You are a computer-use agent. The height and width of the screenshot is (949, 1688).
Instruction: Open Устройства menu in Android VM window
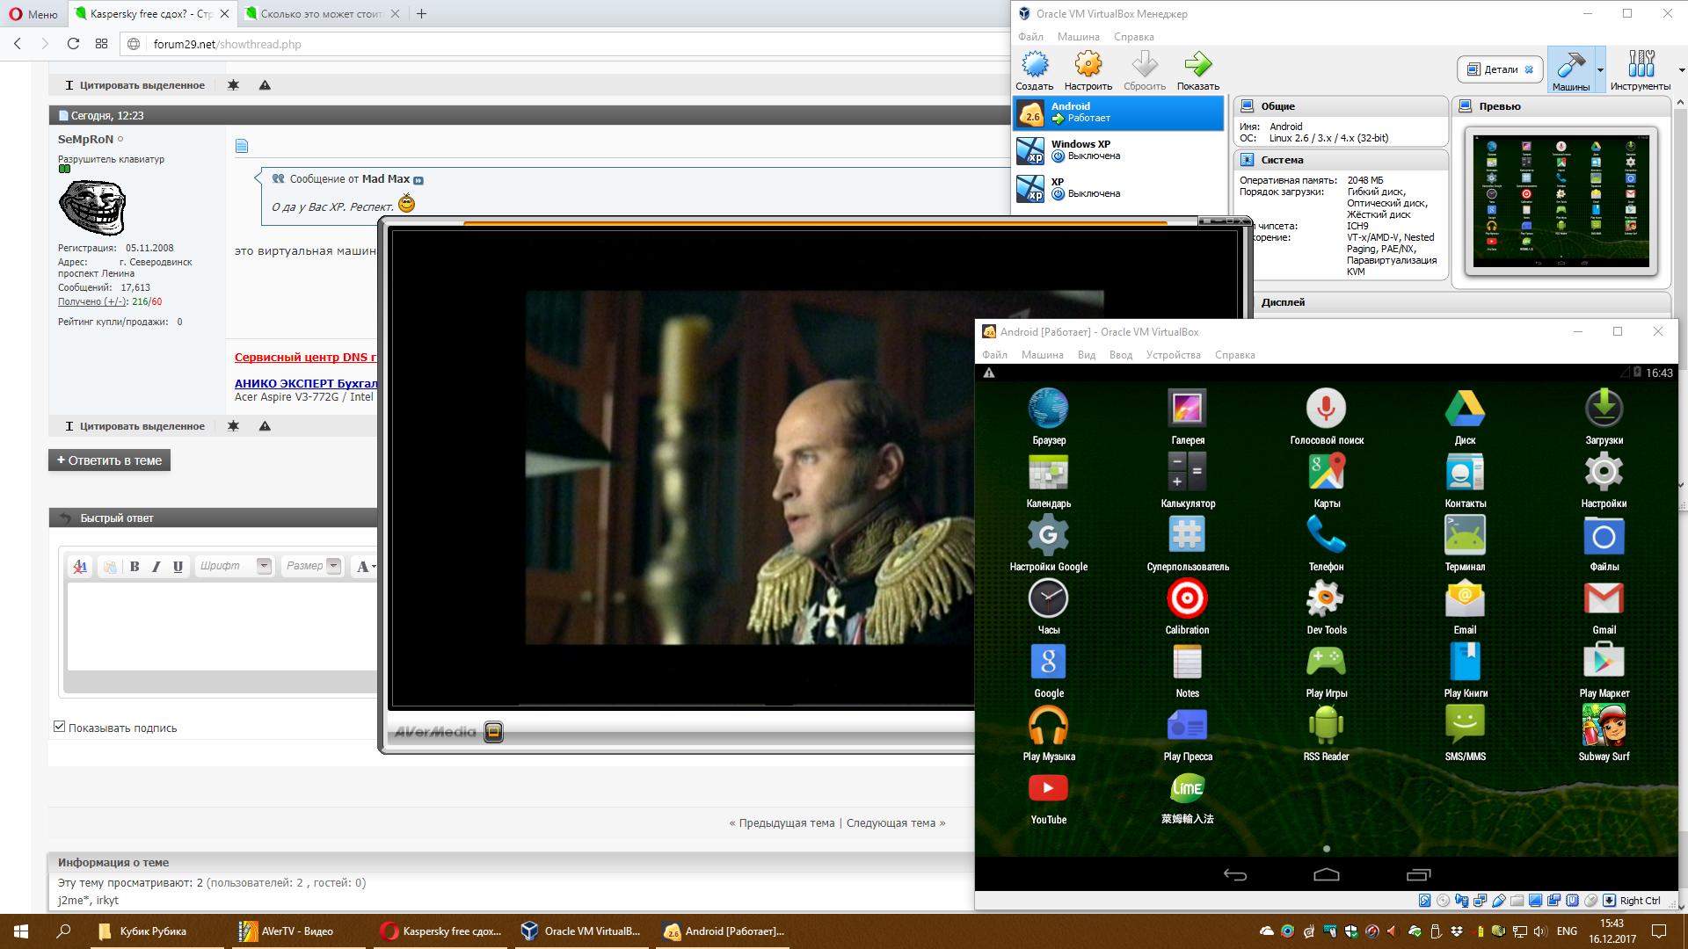(x=1173, y=355)
